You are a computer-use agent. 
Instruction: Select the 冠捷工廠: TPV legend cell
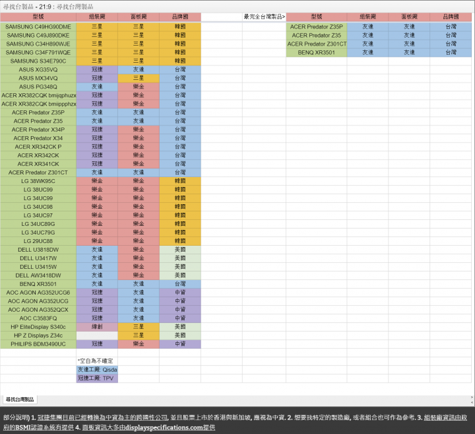[x=97, y=379]
